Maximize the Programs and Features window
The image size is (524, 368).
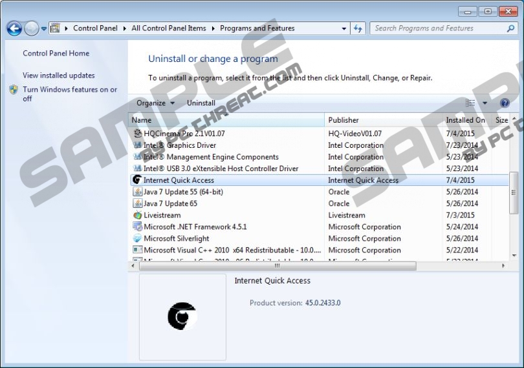[x=488, y=12]
